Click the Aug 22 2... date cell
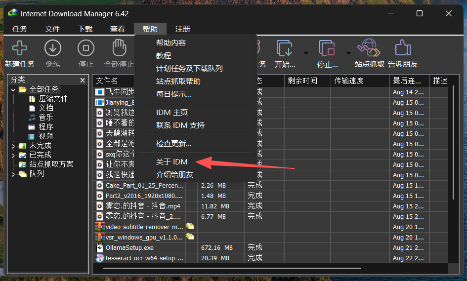 point(408,258)
